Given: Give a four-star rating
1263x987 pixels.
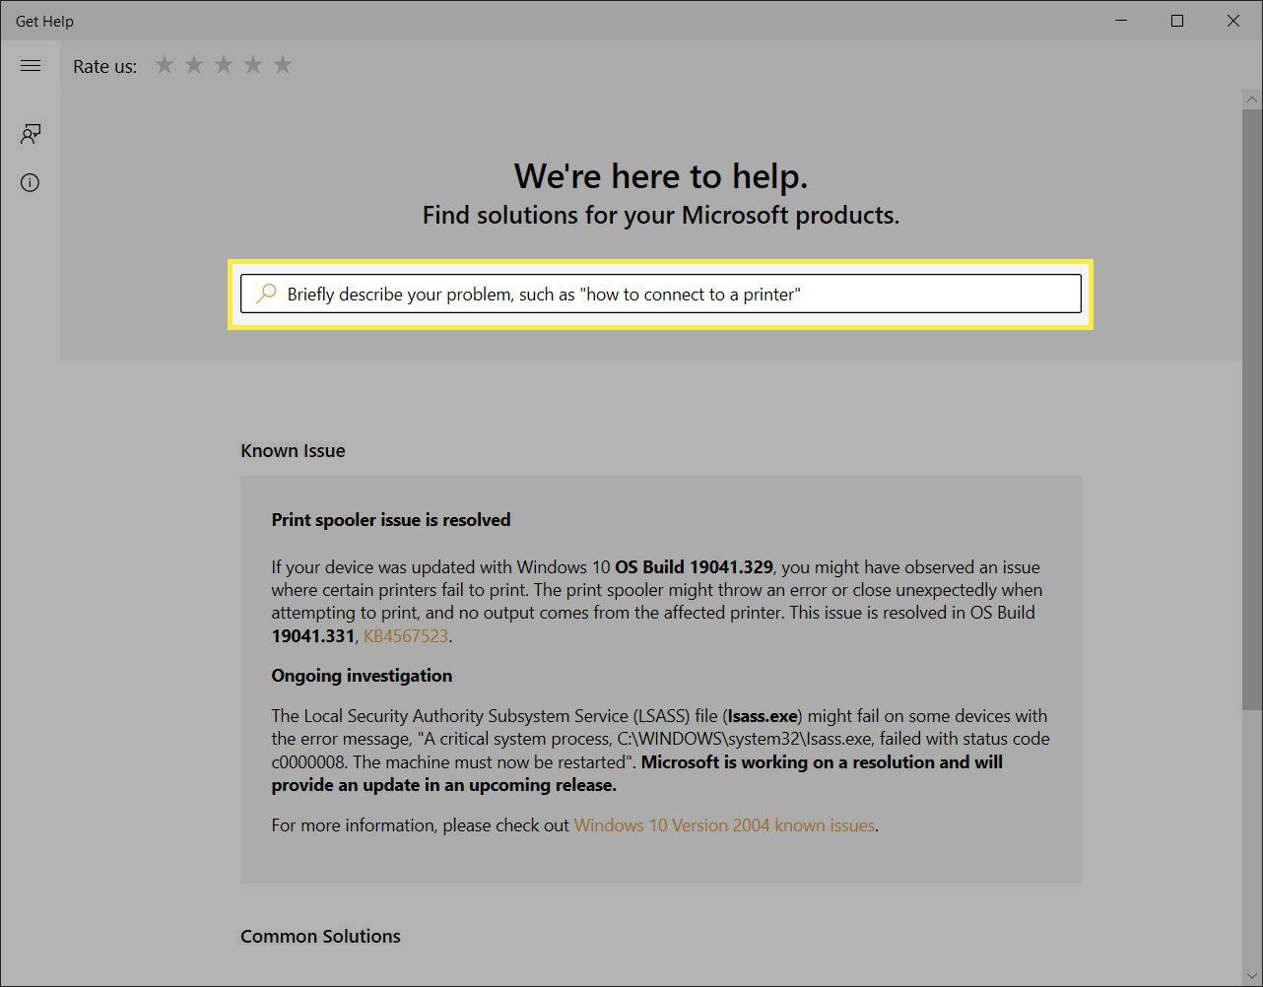Looking at the screenshot, I should [x=253, y=65].
